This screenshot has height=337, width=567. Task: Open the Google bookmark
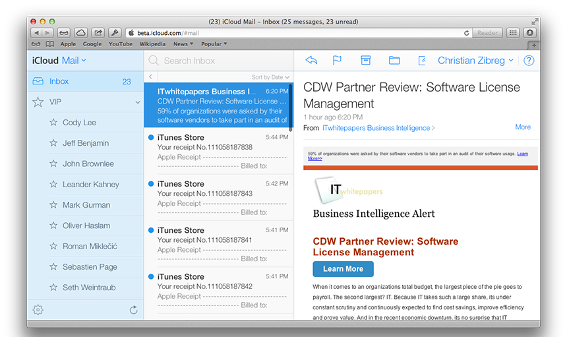tap(92, 44)
